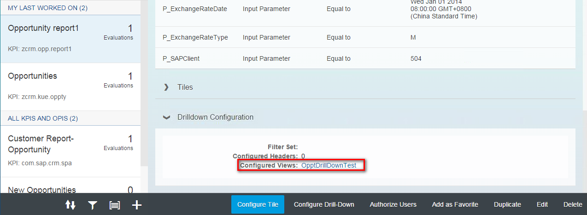Click the sort arrows icon in footer
The height and width of the screenshot is (215, 587).
tap(70, 205)
